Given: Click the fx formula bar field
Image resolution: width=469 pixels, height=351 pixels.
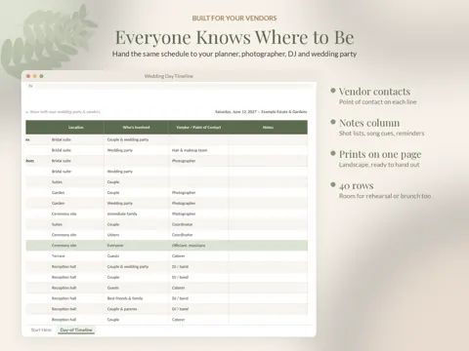Looking at the screenshot, I should point(169,86).
